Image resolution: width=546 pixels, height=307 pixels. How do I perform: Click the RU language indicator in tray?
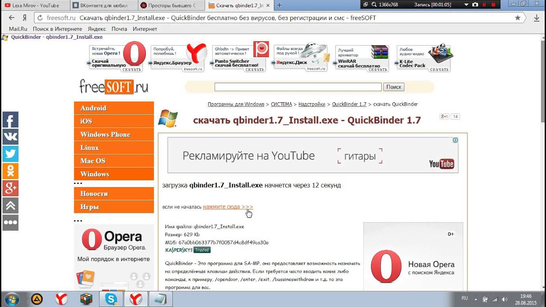pyautogui.click(x=465, y=298)
